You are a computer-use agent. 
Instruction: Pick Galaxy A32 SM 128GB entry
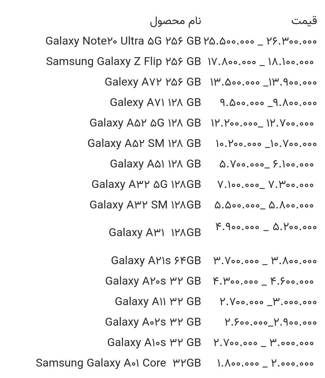pyautogui.click(x=145, y=205)
